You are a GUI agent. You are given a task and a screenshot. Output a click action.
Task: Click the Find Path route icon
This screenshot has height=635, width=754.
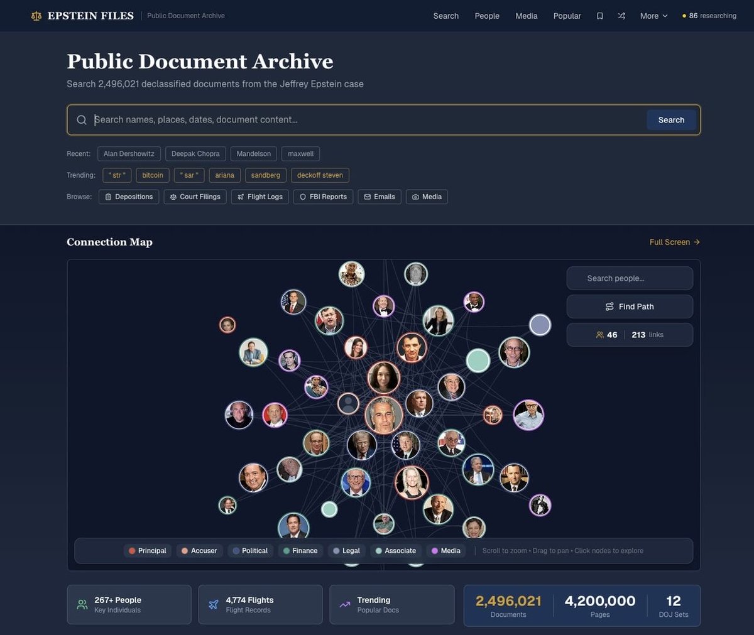pyautogui.click(x=609, y=307)
